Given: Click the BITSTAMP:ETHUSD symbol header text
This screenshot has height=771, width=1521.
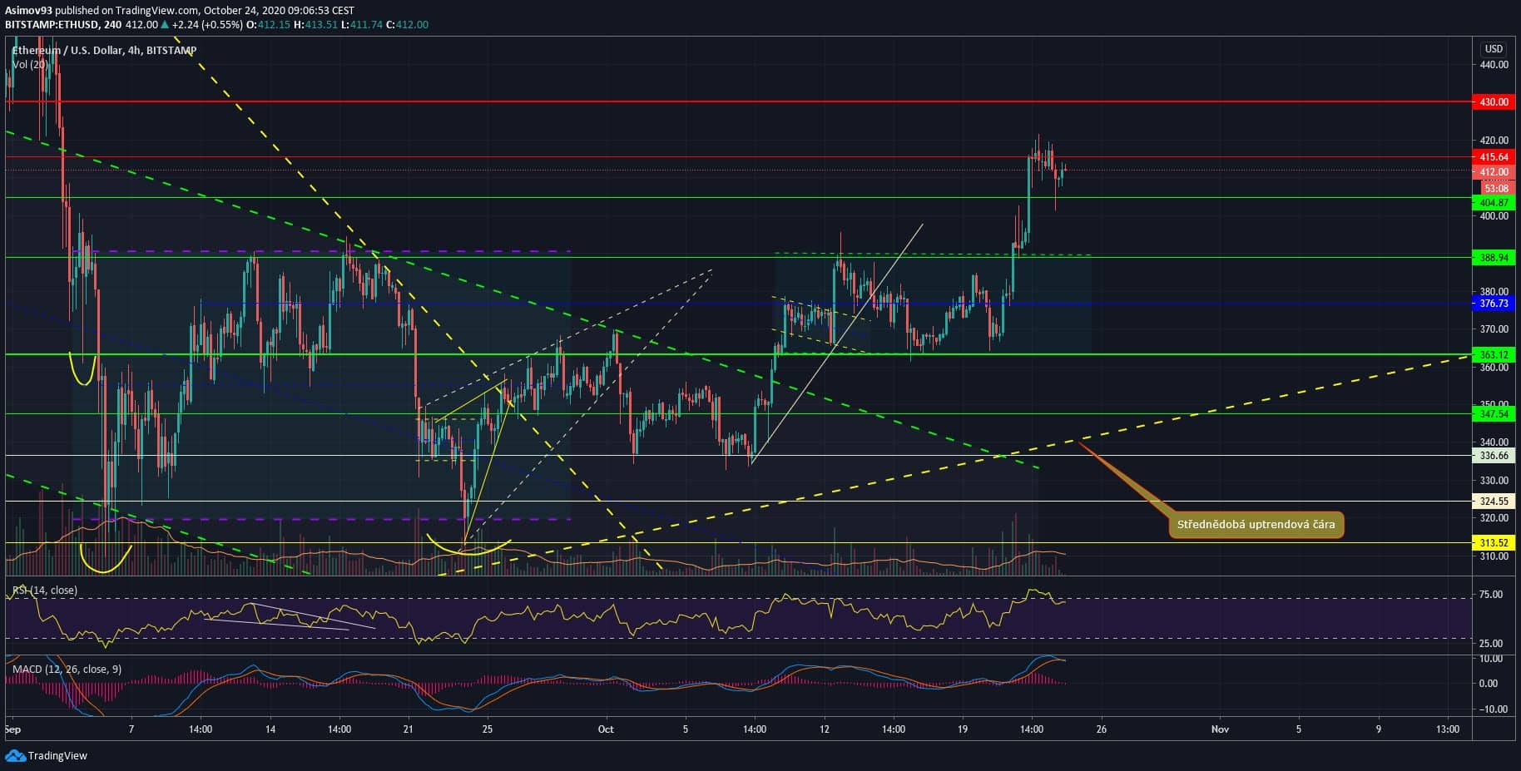Looking at the screenshot, I should [x=49, y=25].
